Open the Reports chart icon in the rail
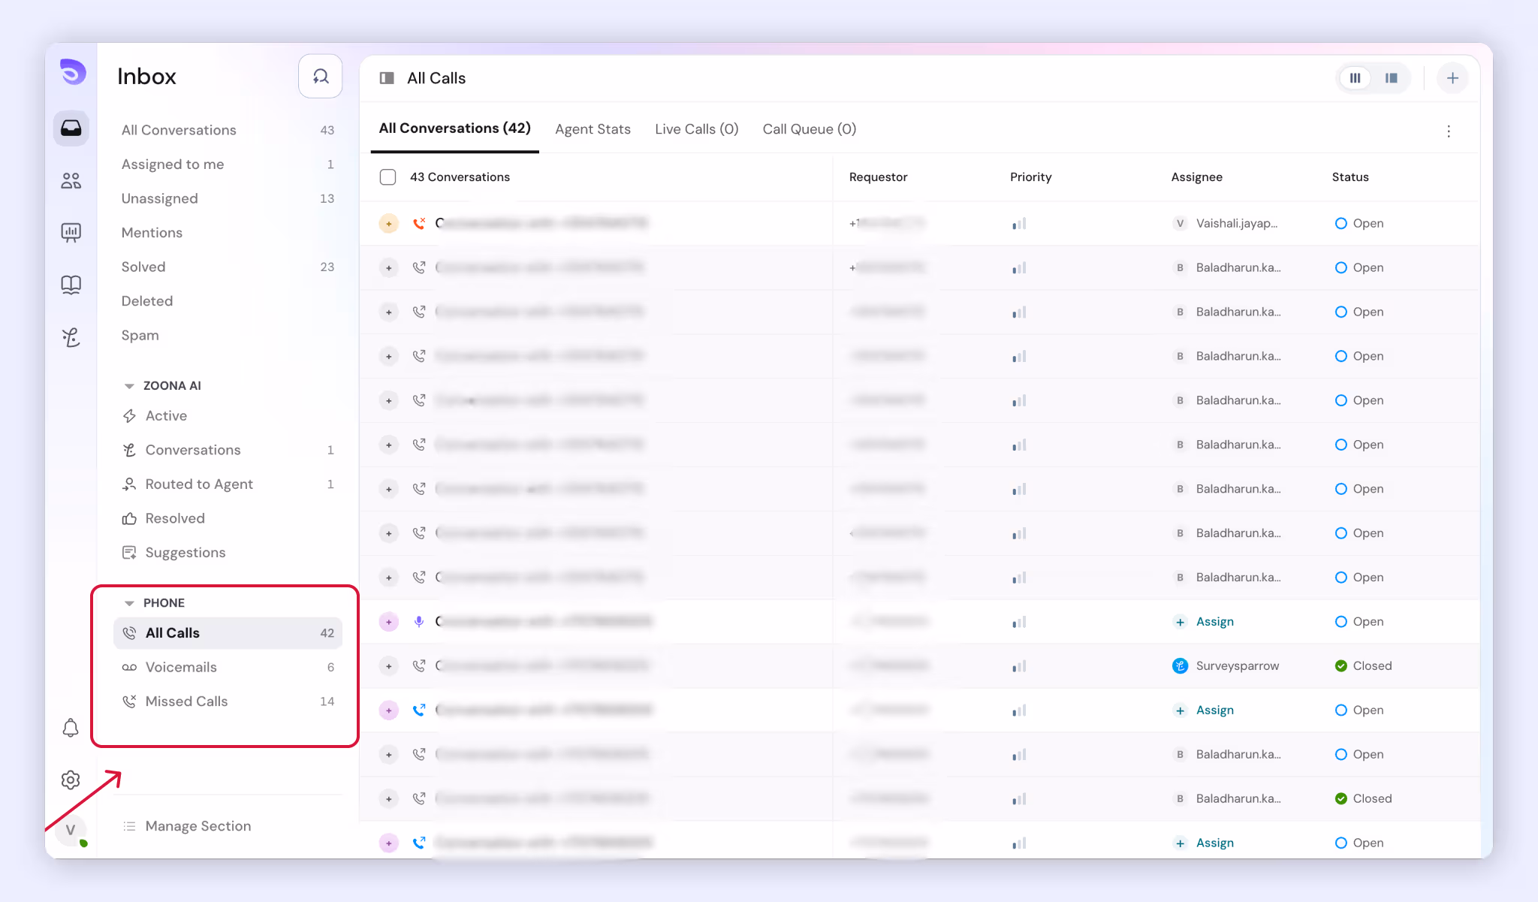Image resolution: width=1538 pixels, height=902 pixels. (71, 232)
